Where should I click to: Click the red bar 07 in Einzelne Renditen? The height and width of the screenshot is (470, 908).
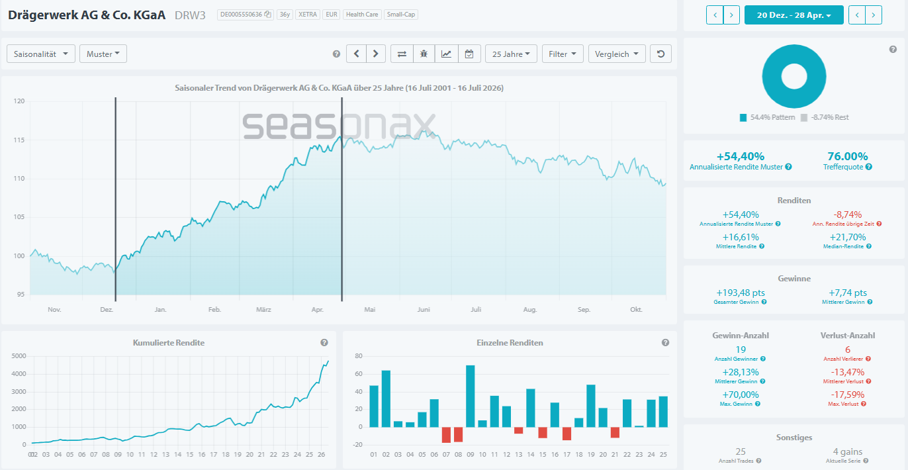(x=446, y=435)
